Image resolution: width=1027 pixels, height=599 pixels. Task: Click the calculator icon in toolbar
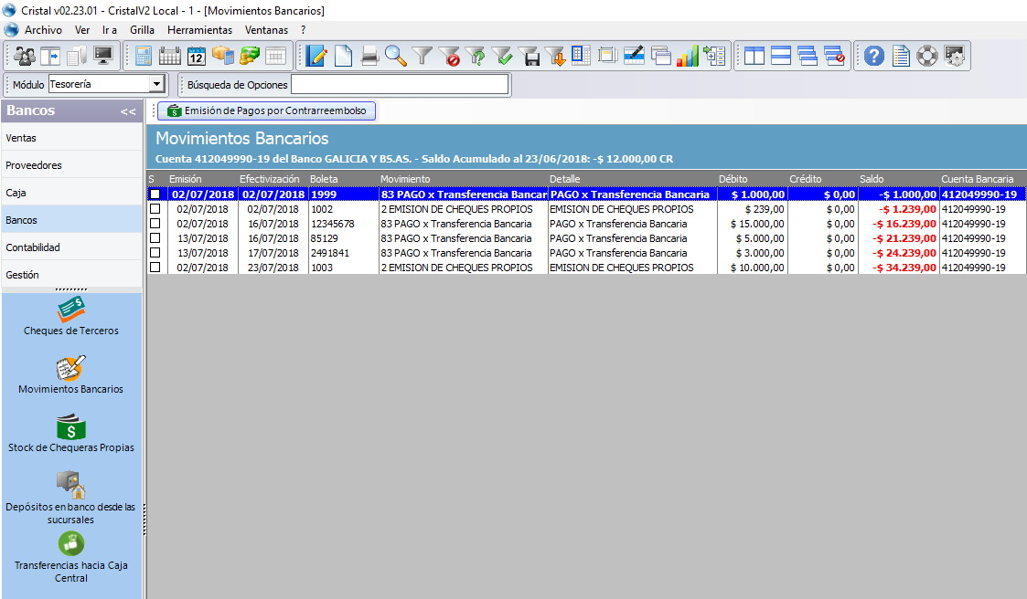[x=144, y=56]
